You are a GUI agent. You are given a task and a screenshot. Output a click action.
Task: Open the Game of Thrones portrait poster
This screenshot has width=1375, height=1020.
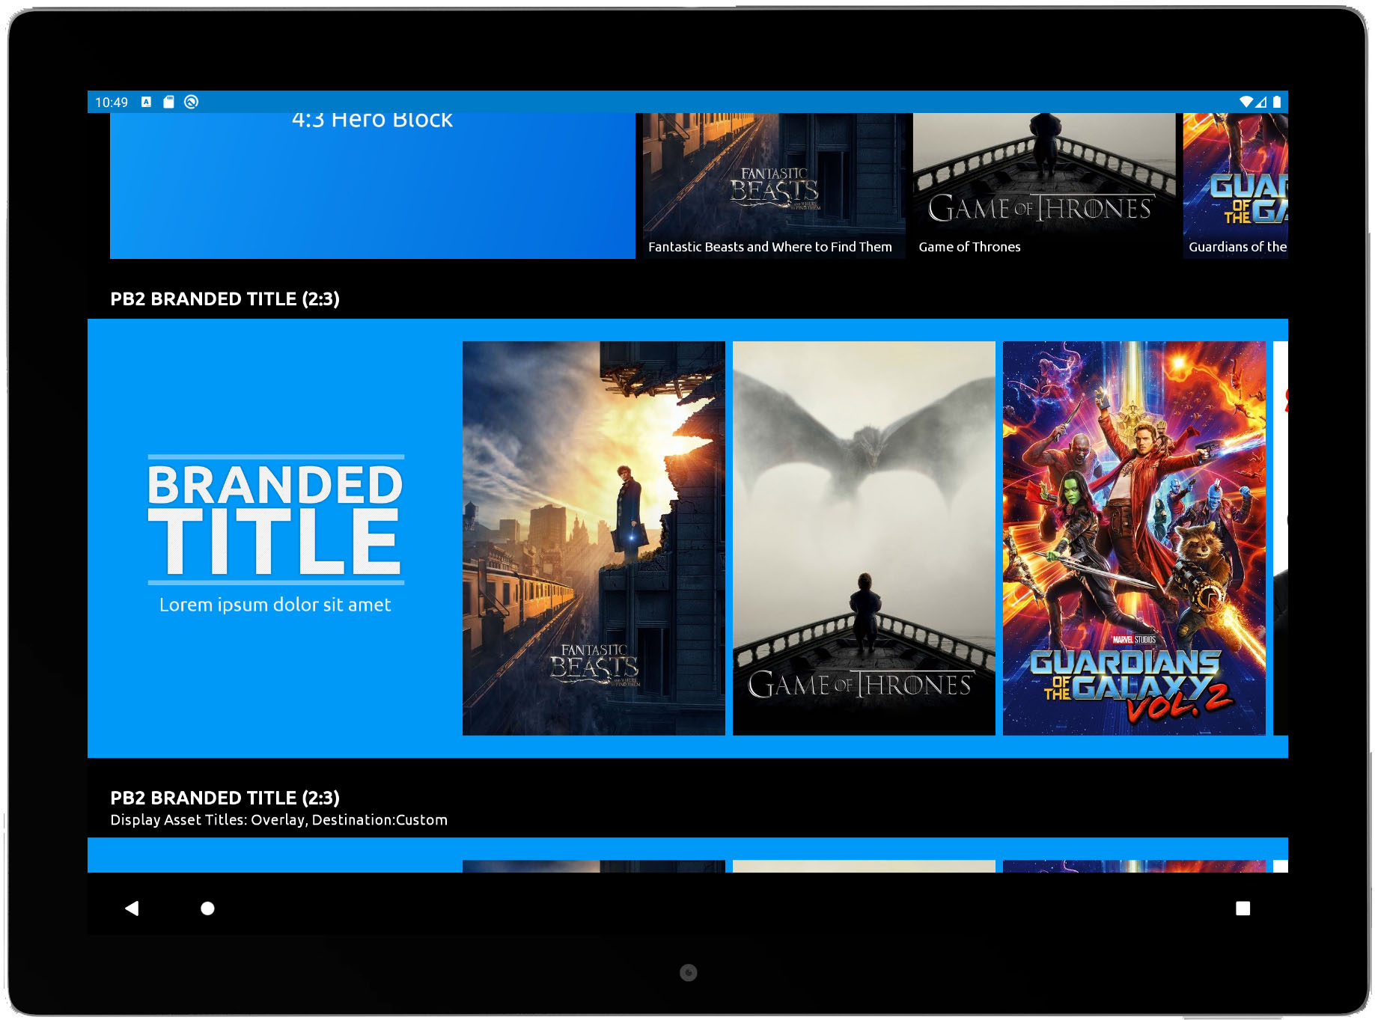[864, 538]
